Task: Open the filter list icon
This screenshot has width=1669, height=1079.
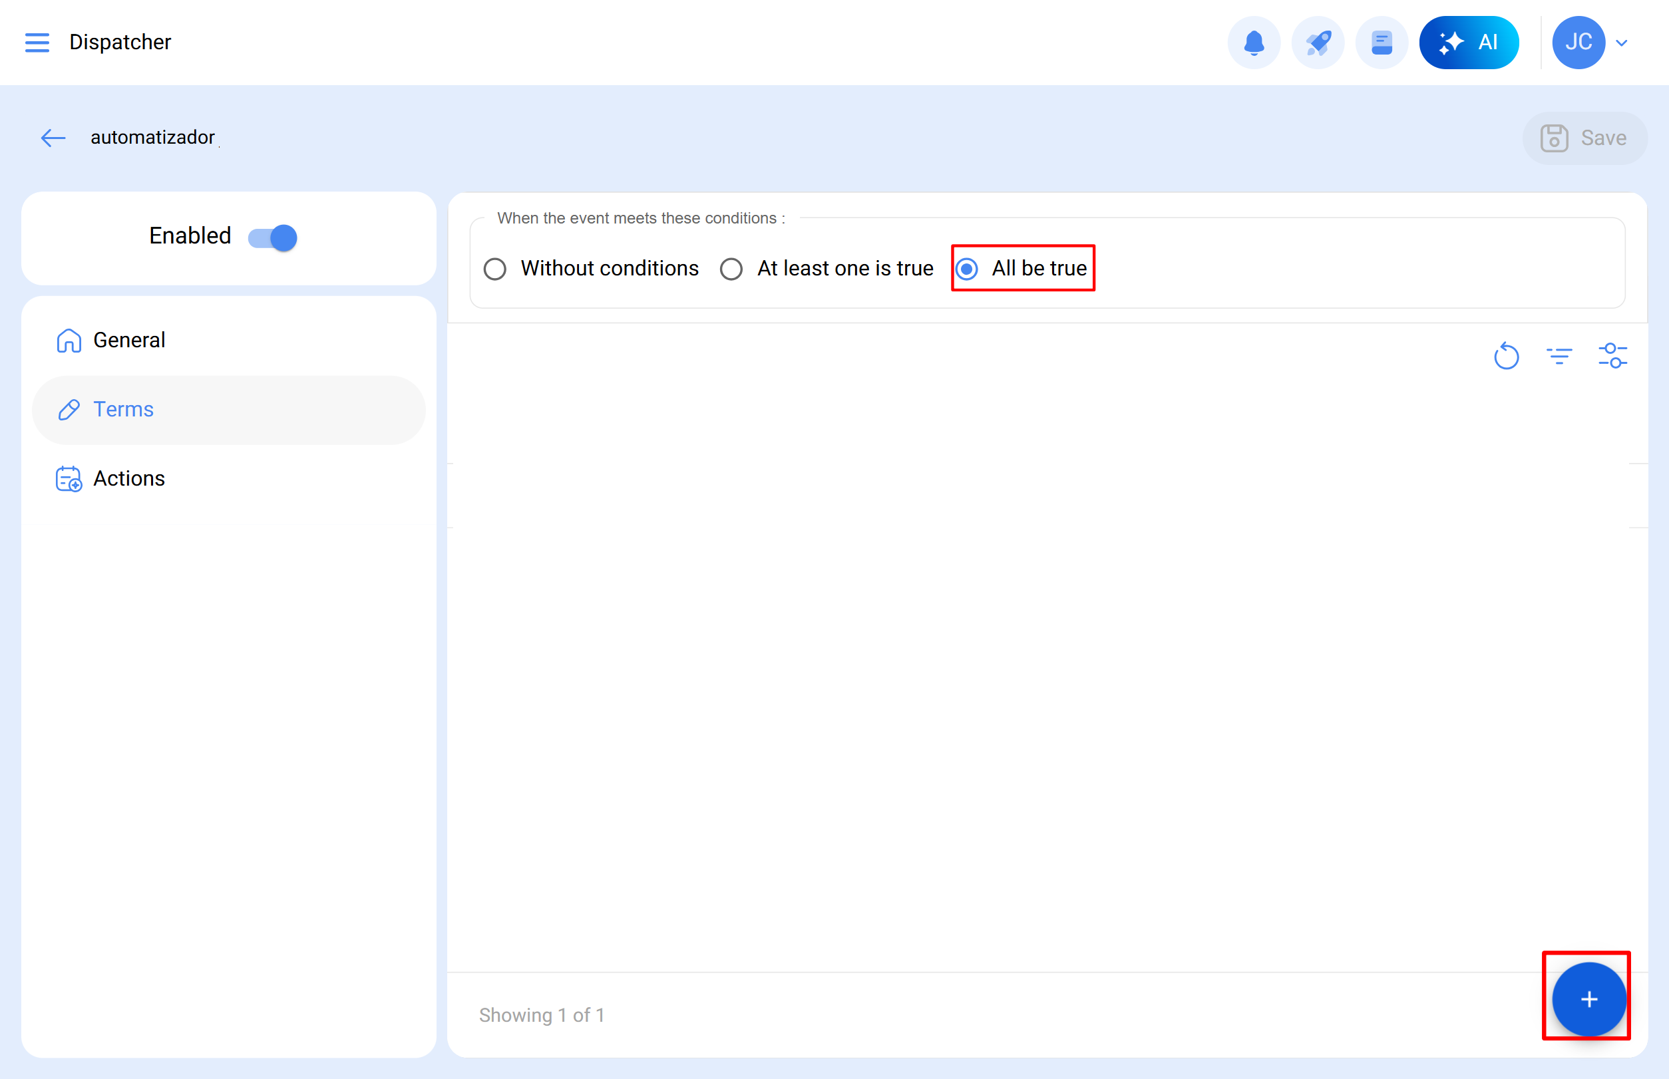Action: tap(1559, 356)
